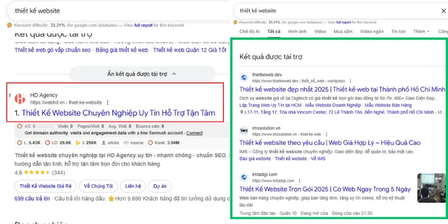This screenshot has width=448, height=224.
Task: Click the globe icon for thietkeweb.dev
Action: tap(244, 77)
